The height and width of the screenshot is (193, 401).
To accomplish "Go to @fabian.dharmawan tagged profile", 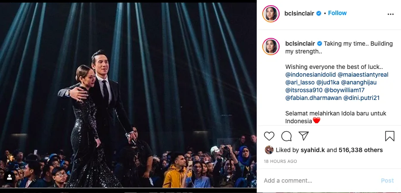I will pyautogui.click(x=313, y=98).
